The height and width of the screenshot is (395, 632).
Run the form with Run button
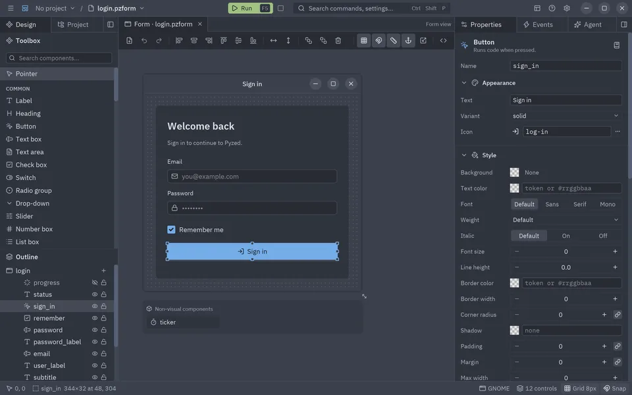(250, 8)
